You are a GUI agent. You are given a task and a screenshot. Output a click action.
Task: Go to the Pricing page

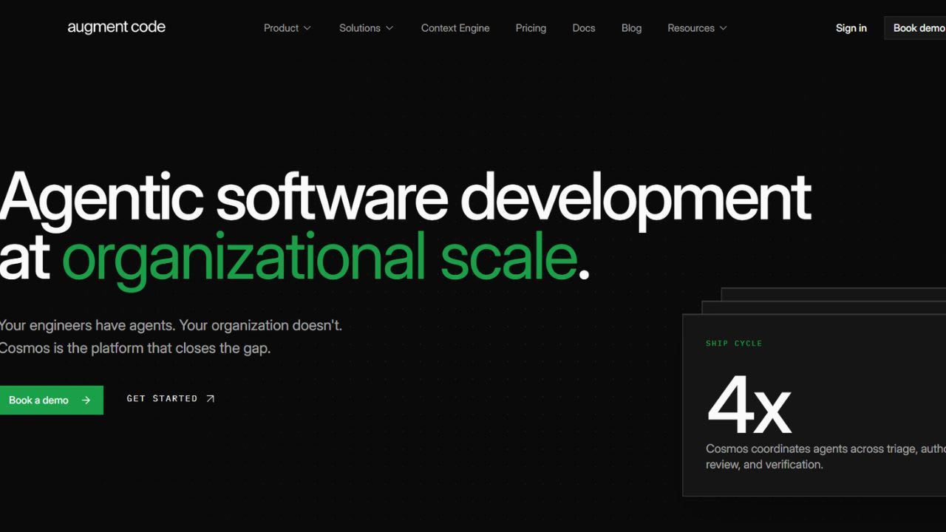point(531,28)
